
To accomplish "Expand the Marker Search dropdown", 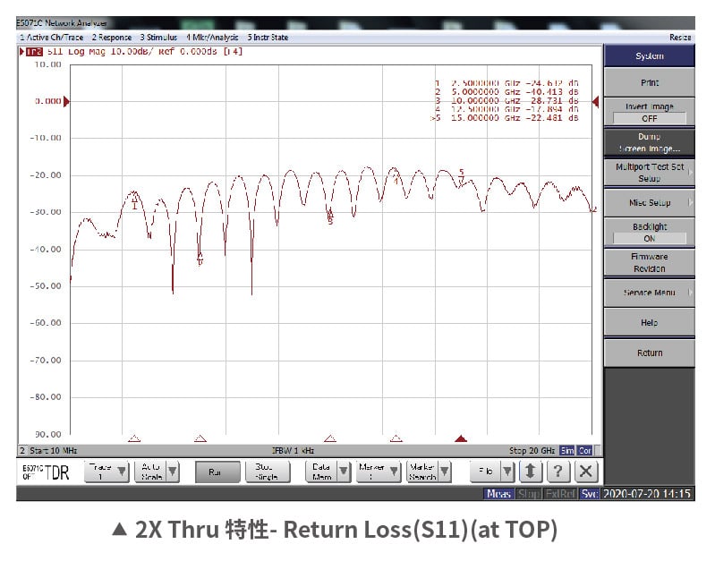I will [444, 472].
